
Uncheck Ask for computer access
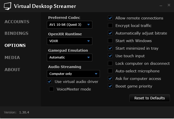click(110, 78)
